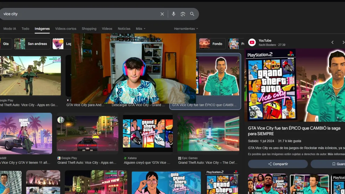The height and width of the screenshot is (194, 345).
Task: Clear the search box with the X icon
Action: 162,14
